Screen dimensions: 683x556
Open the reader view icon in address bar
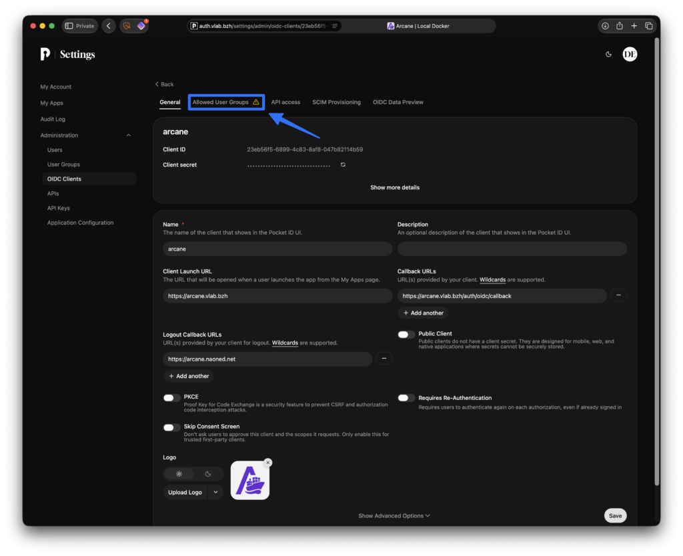[335, 26]
